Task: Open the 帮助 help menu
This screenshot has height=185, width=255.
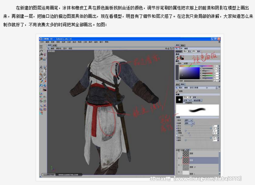Action: [106, 42]
